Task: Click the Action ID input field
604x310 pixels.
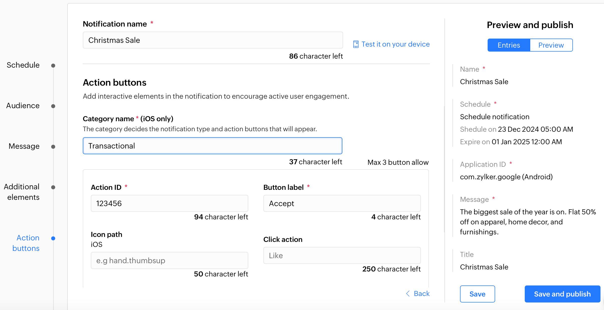Action: pos(169,203)
